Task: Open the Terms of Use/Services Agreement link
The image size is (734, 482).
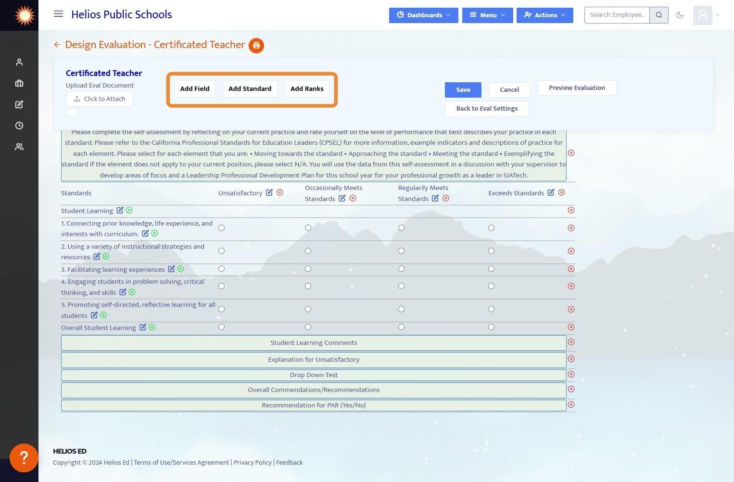Action: (x=181, y=463)
